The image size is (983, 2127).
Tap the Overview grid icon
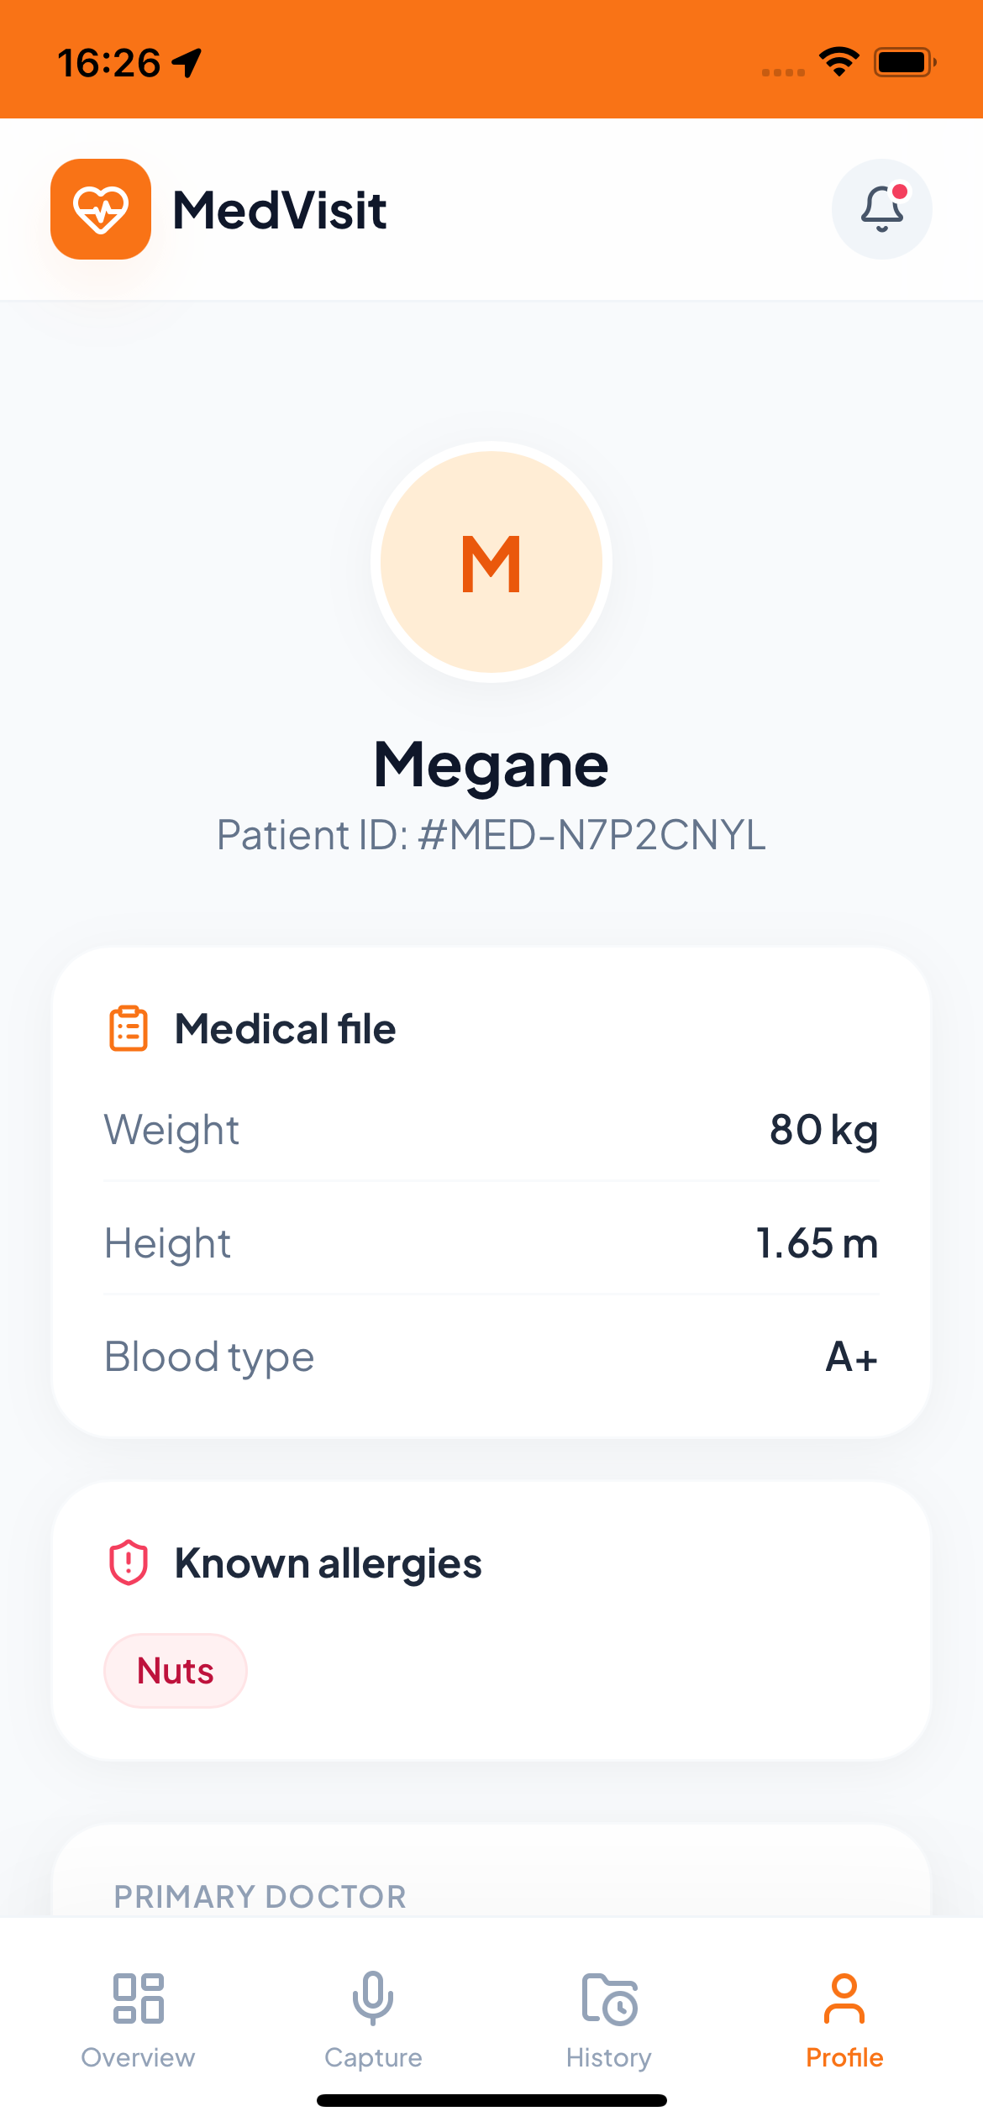pyautogui.click(x=138, y=1998)
